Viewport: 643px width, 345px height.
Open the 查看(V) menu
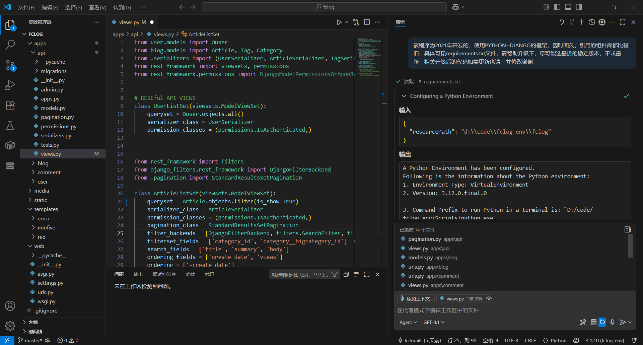[97, 7]
